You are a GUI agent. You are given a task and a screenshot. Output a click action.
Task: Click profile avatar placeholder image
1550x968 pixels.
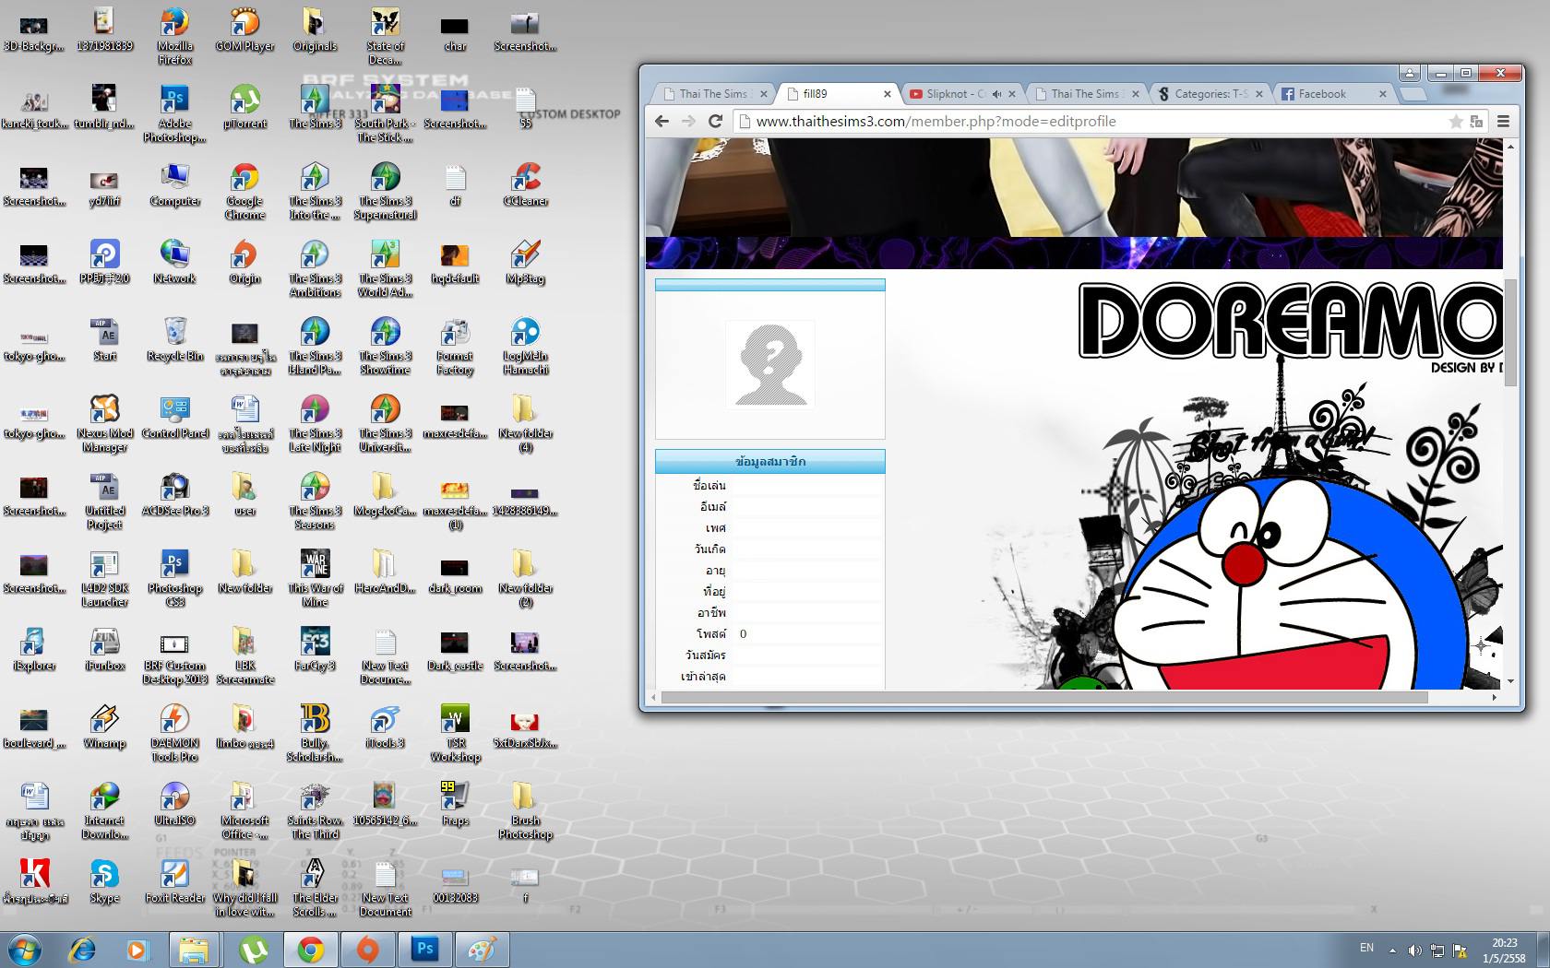point(770,363)
